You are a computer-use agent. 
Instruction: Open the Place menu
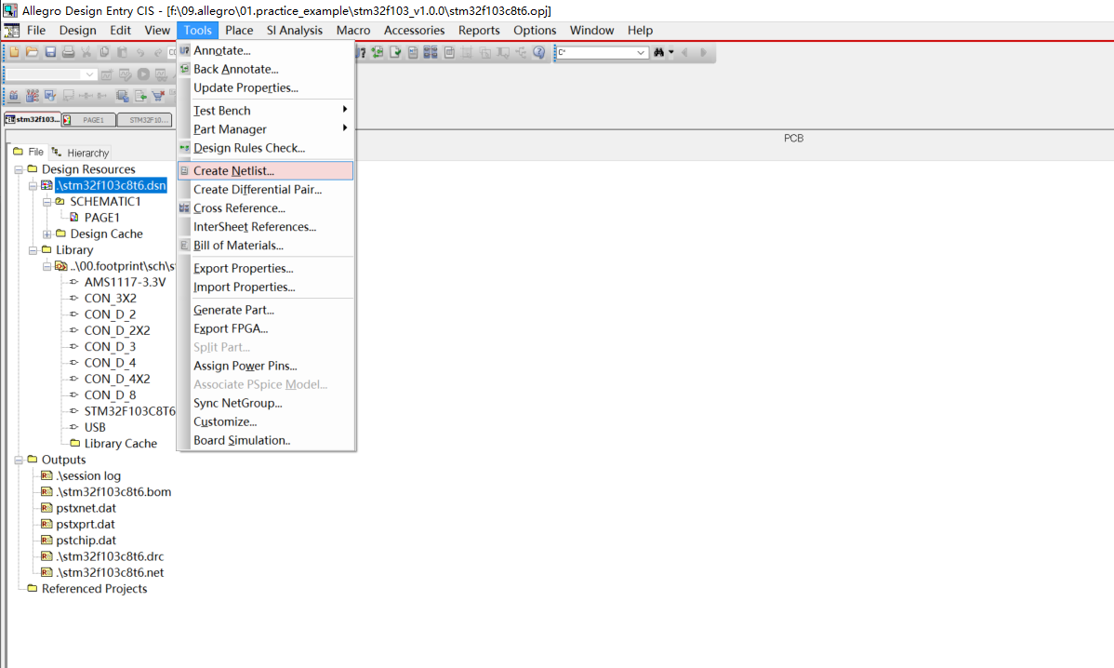[x=239, y=31]
